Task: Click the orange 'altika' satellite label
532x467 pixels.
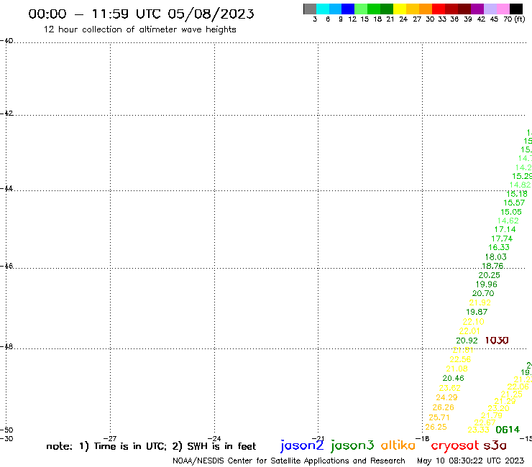Action: point(398,445)
